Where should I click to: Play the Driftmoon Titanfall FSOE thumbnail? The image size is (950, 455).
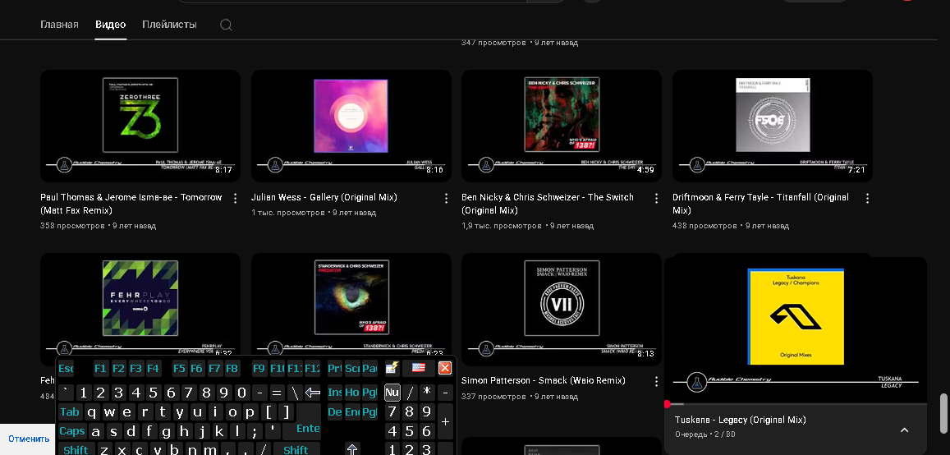(773, 126)
